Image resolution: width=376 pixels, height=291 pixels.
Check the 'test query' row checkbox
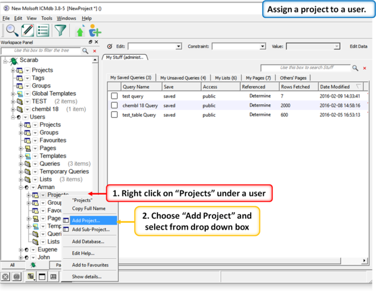114,96
